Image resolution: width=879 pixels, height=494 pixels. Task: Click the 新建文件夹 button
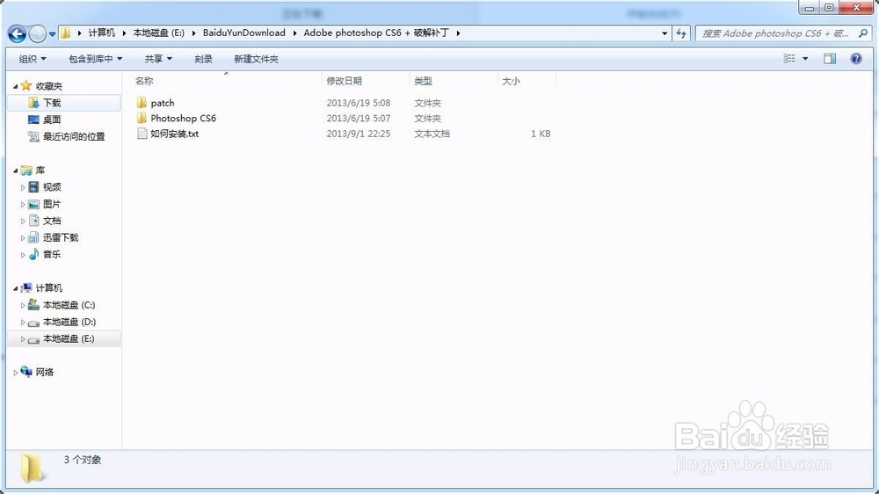click(x=256, y=59)
